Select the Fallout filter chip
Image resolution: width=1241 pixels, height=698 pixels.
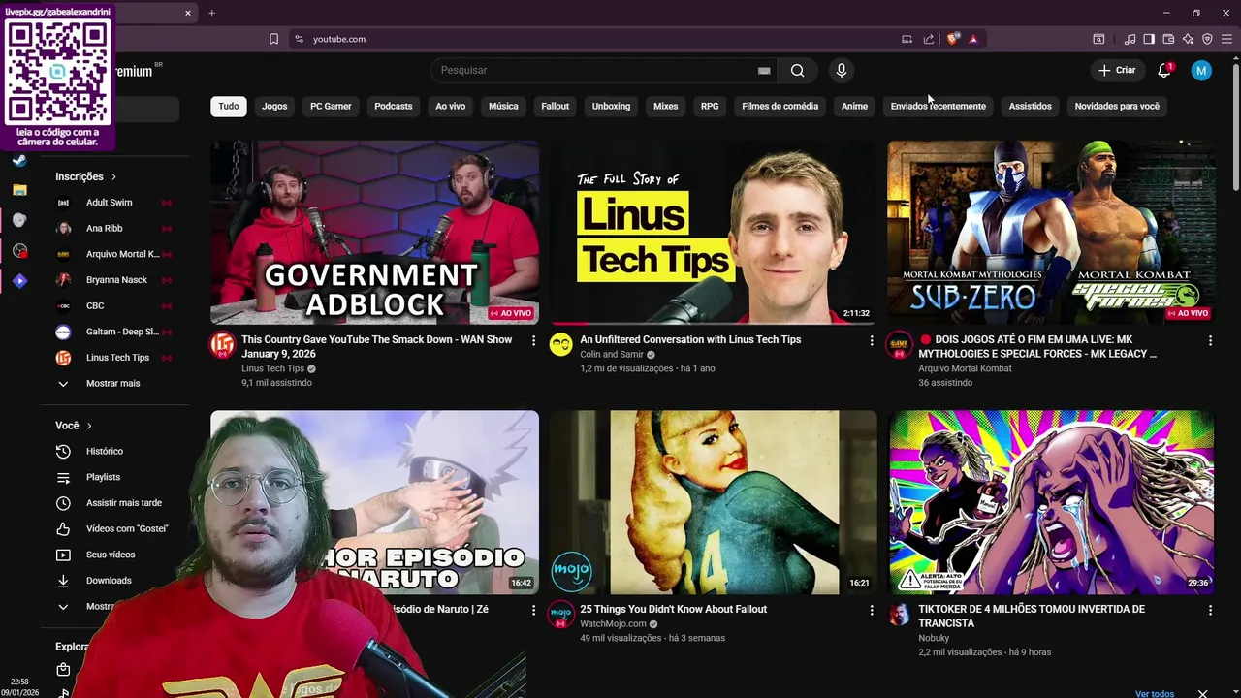(555, 106)
